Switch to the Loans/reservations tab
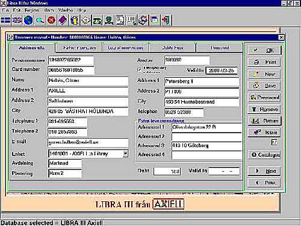Image resolution: width=301 pixels, height=226 pixels. pyautogui.click(x=126, y=48)
